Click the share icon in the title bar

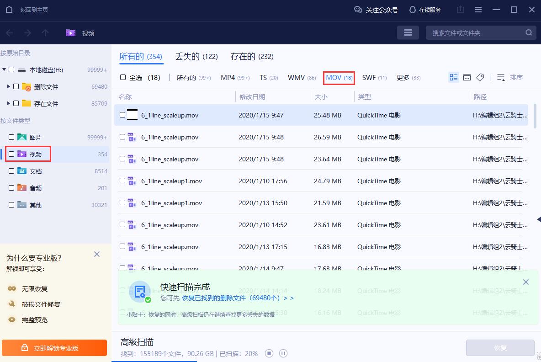460,9
